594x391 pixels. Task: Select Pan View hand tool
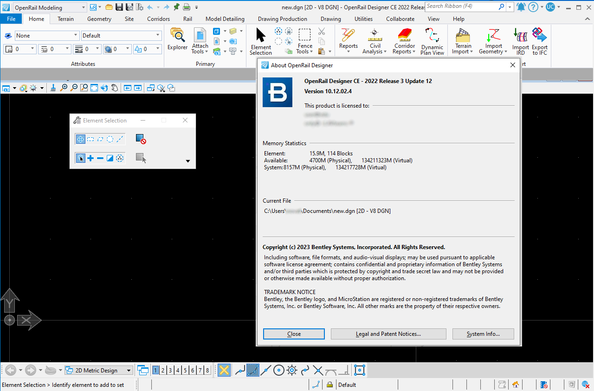pyautogui.click(x=115, y=87)
